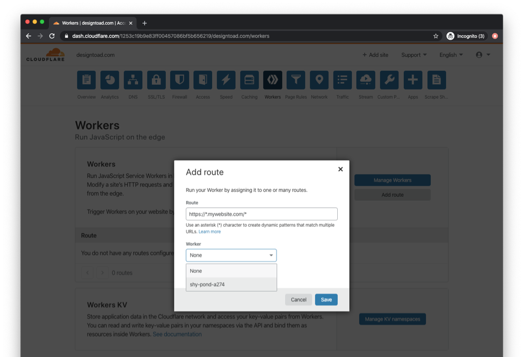The height and width of the screenshot is (357, 523).
Task: Focus the Route URL input field
Action: pyautogui.click(x=261, y=214)
